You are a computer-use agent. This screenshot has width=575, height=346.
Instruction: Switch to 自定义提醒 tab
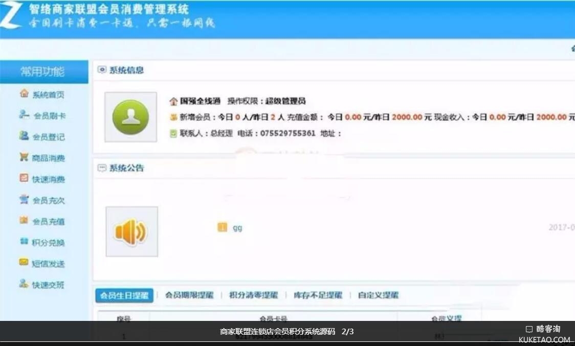(x=378, y=295)
